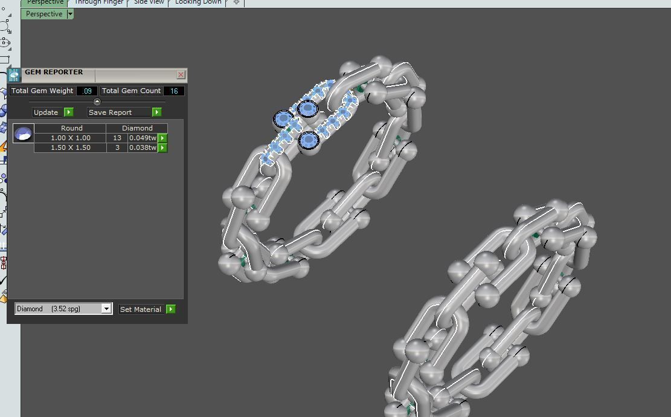Click the 0.038tw weight cell
The height and width of the screenshot is (417, 671).
[x=143, y=147]
